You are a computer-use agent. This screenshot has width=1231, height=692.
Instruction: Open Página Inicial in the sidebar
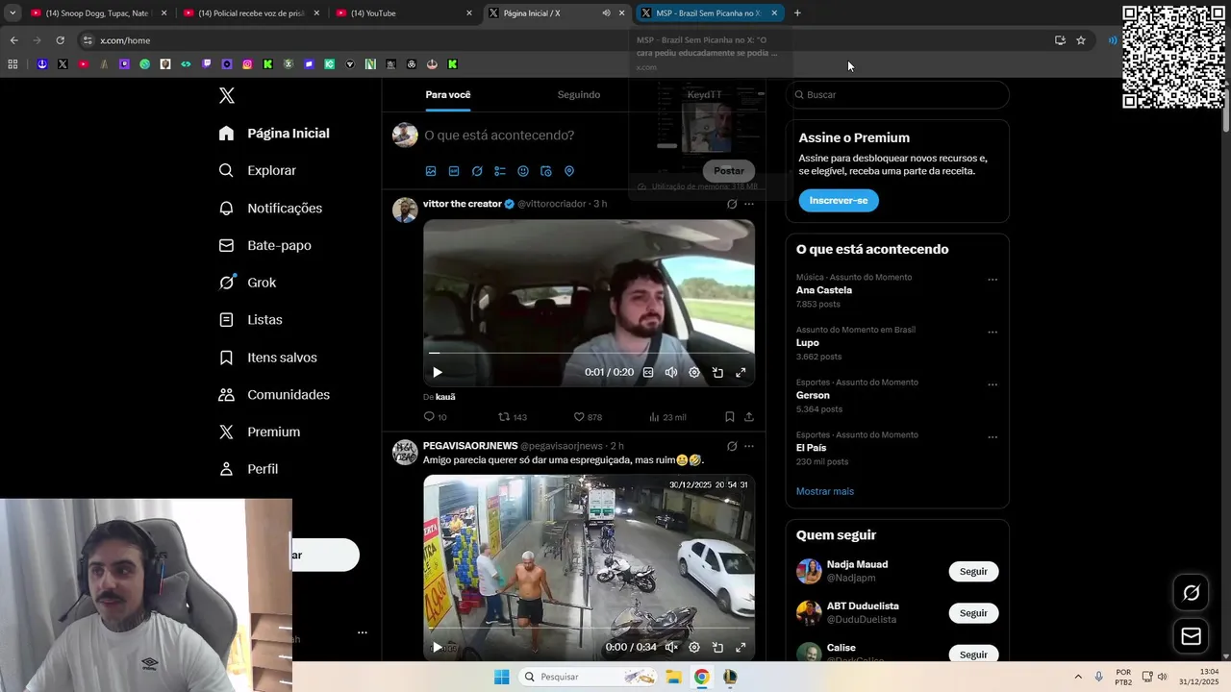click(x=274, y=134)
